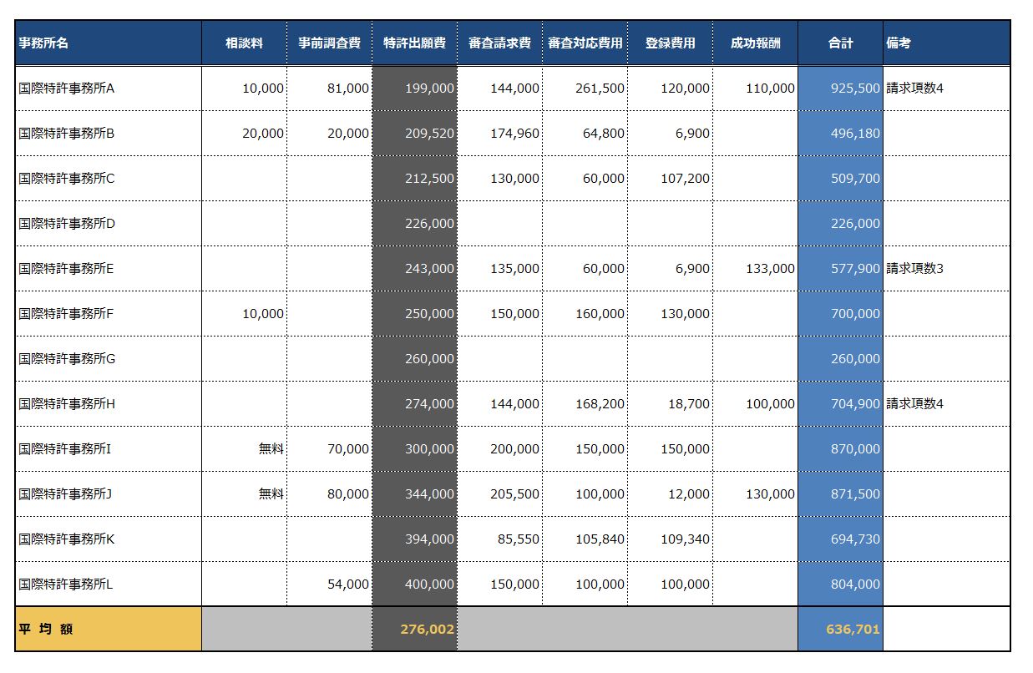Select the 審査対応費用 column header
1033x673 pixels.
585,43
